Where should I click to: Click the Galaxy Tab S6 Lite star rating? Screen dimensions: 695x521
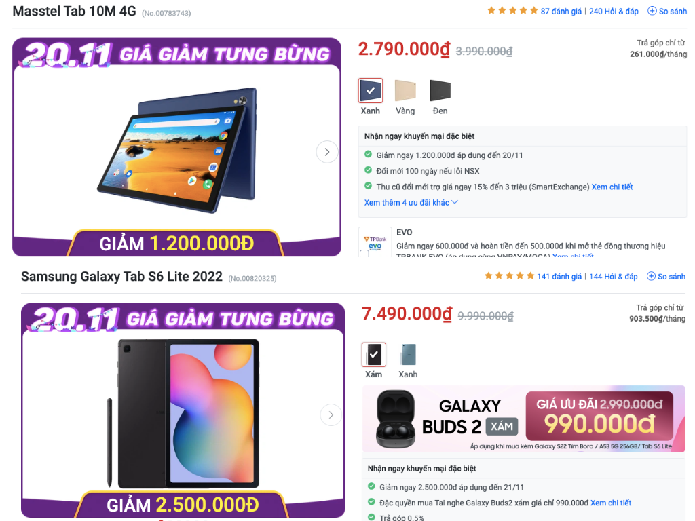510,276
